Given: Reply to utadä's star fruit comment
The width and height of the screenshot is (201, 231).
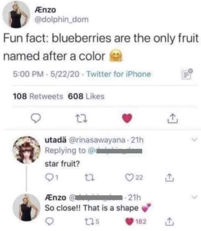Looking at the screenshot, I should (x=49, y=177).
